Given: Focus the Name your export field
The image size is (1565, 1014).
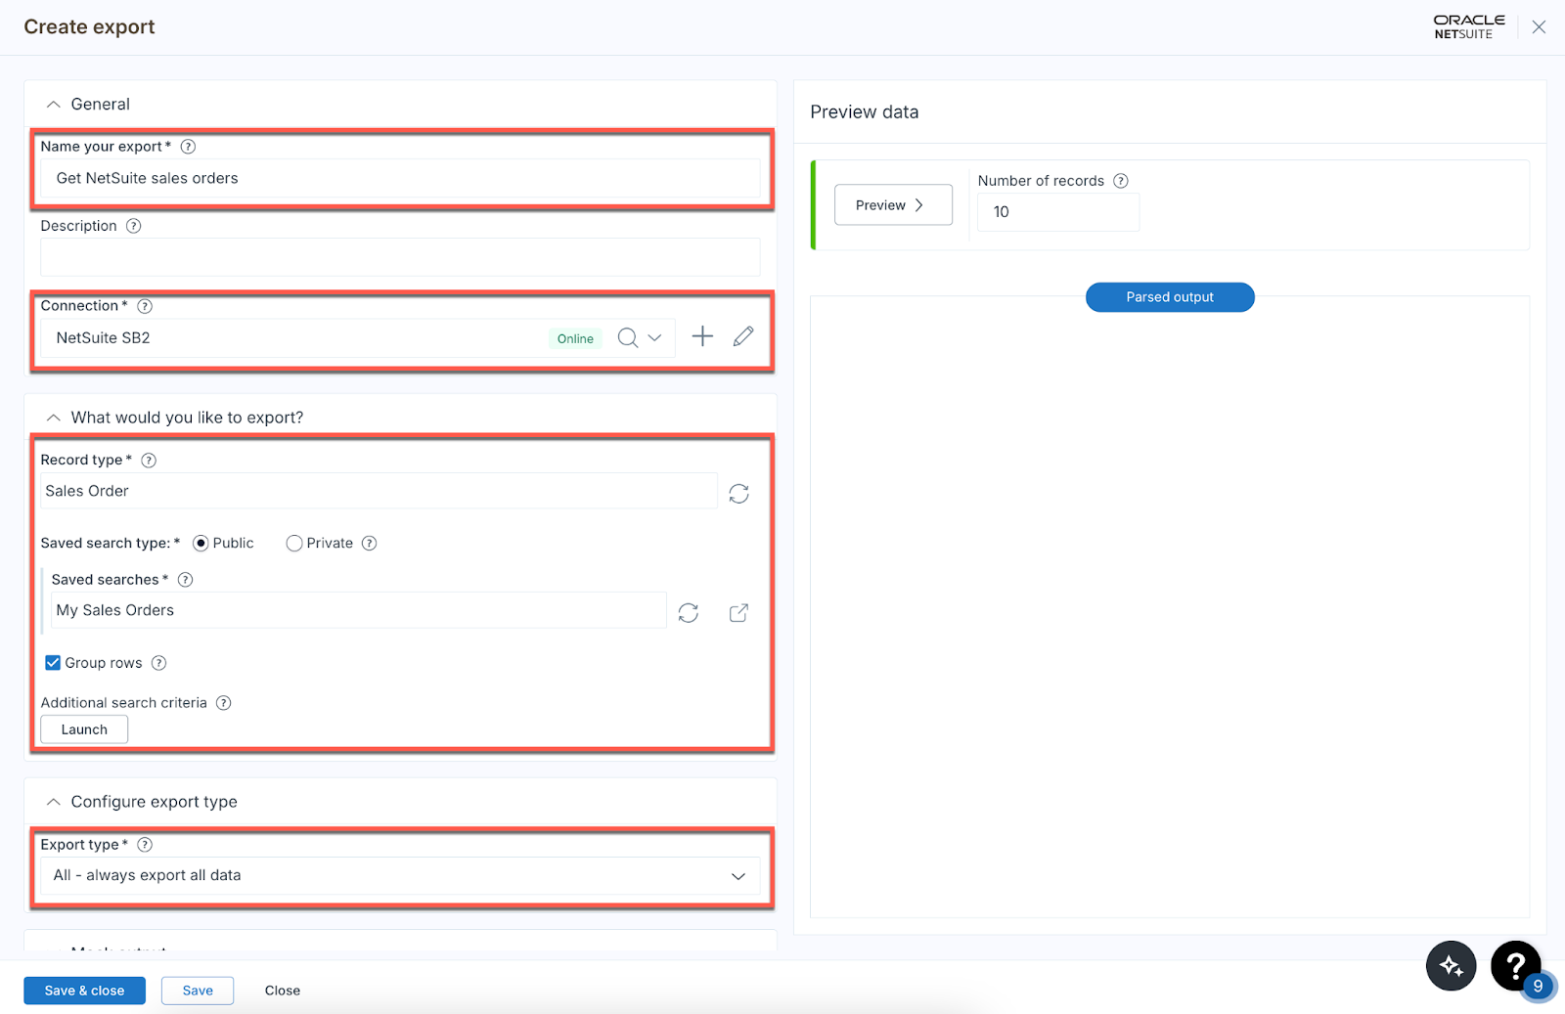Looking at the screenshot, I should 400,178.
